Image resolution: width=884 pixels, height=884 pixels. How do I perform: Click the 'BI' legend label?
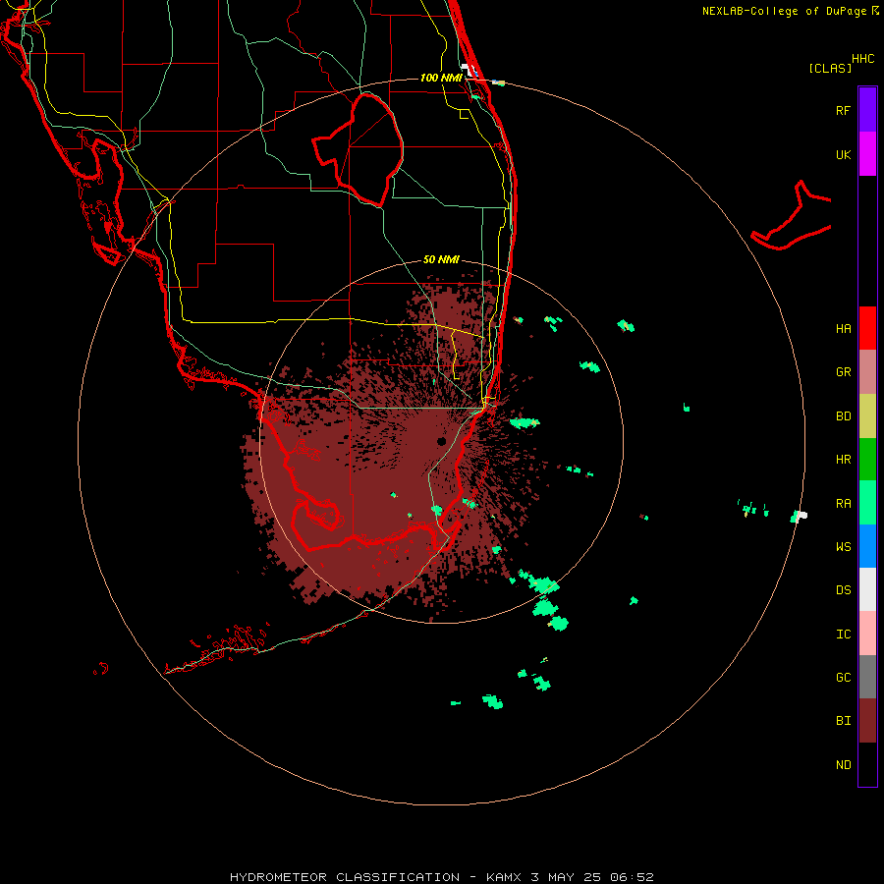coord(843,721)
